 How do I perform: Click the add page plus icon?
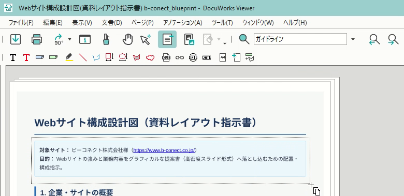coord(236,57)
